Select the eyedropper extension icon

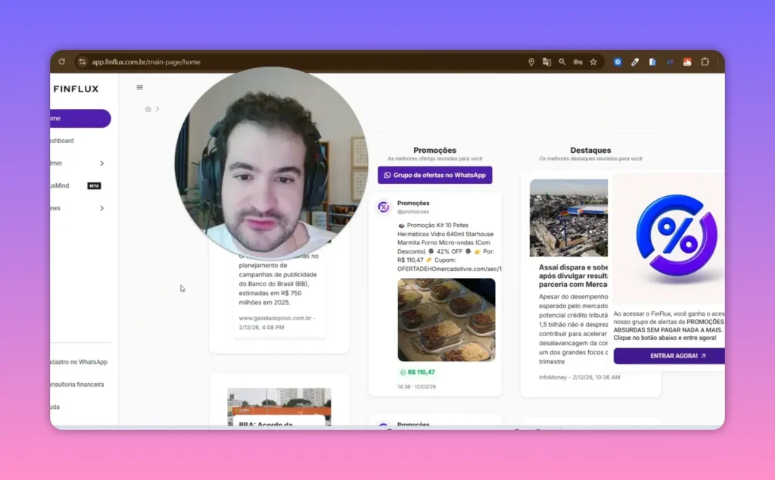635,61
